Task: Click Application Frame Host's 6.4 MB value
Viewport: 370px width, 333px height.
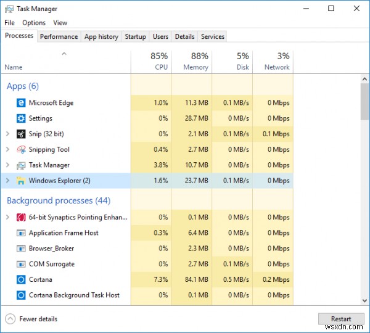Action: click(198, 233)
